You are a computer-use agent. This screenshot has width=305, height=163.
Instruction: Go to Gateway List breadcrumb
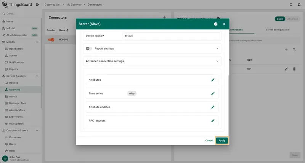(53, 5)
